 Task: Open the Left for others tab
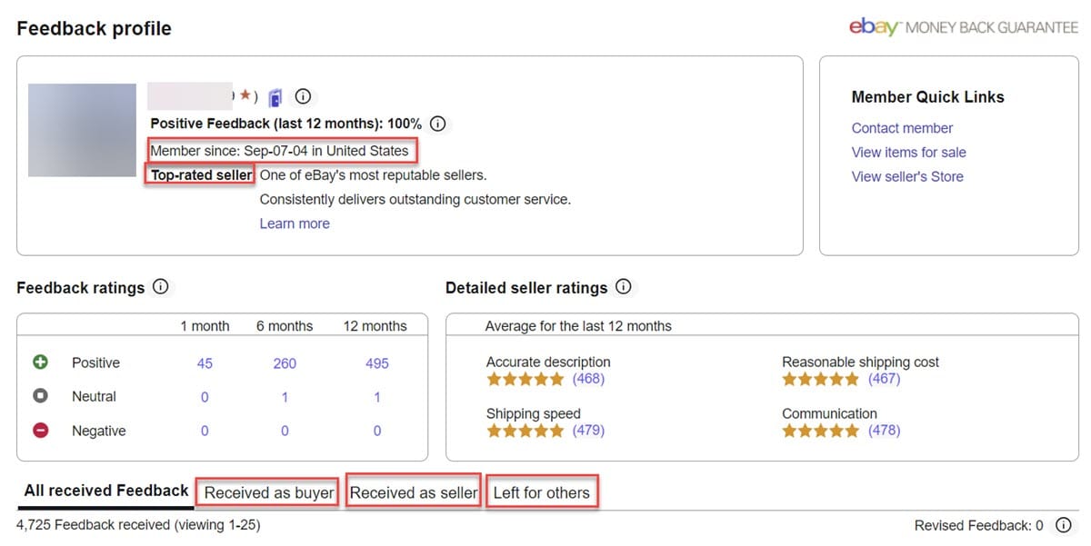[542, 492]
